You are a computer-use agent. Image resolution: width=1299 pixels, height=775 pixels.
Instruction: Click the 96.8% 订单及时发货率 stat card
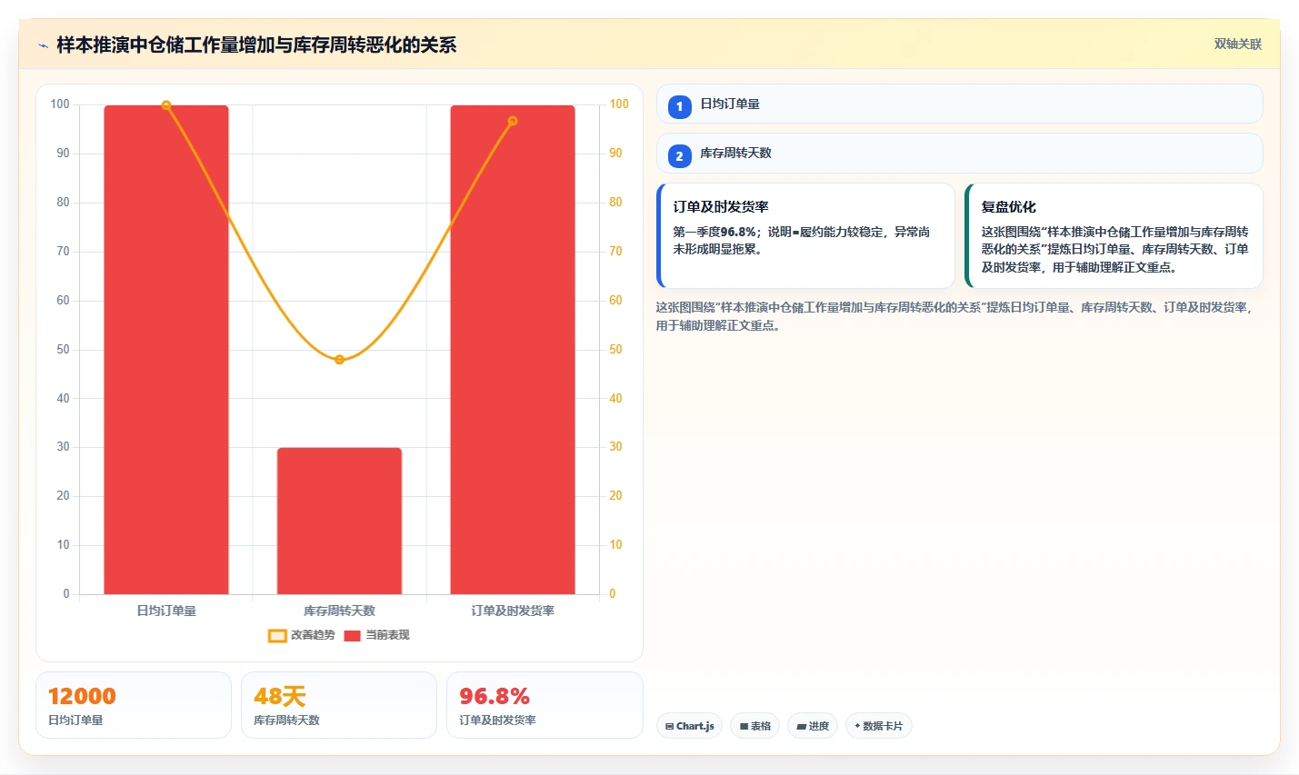click(545, 705)
